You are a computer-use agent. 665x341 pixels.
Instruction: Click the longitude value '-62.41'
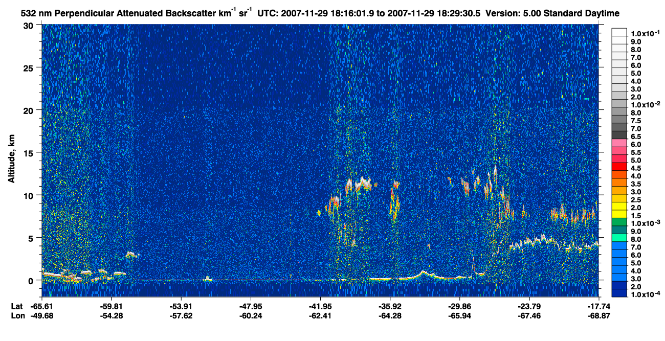click(320, 315)
